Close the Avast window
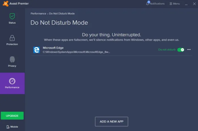This screenshot has width=198, height=131. (x=194, y=4)
